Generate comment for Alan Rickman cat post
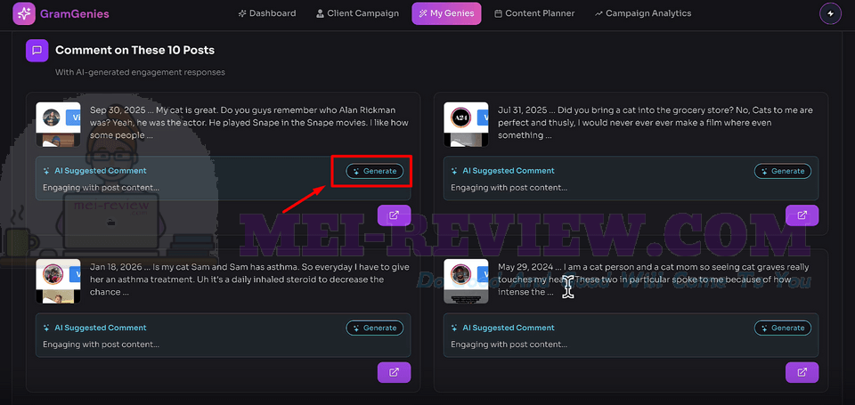The image size is (855, 405). pos(375,171)
